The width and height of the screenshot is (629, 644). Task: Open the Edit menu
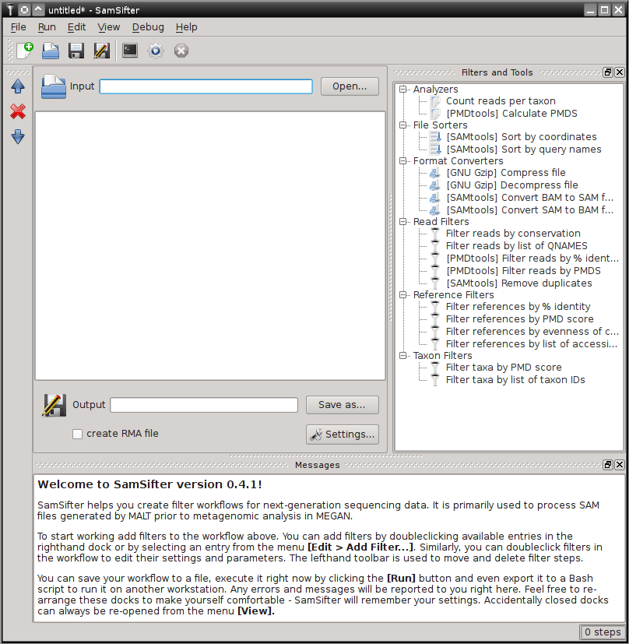(76, 26)
